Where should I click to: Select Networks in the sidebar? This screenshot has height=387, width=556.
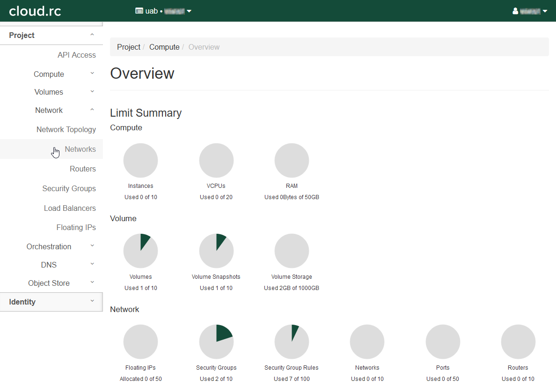click(80, 149)
